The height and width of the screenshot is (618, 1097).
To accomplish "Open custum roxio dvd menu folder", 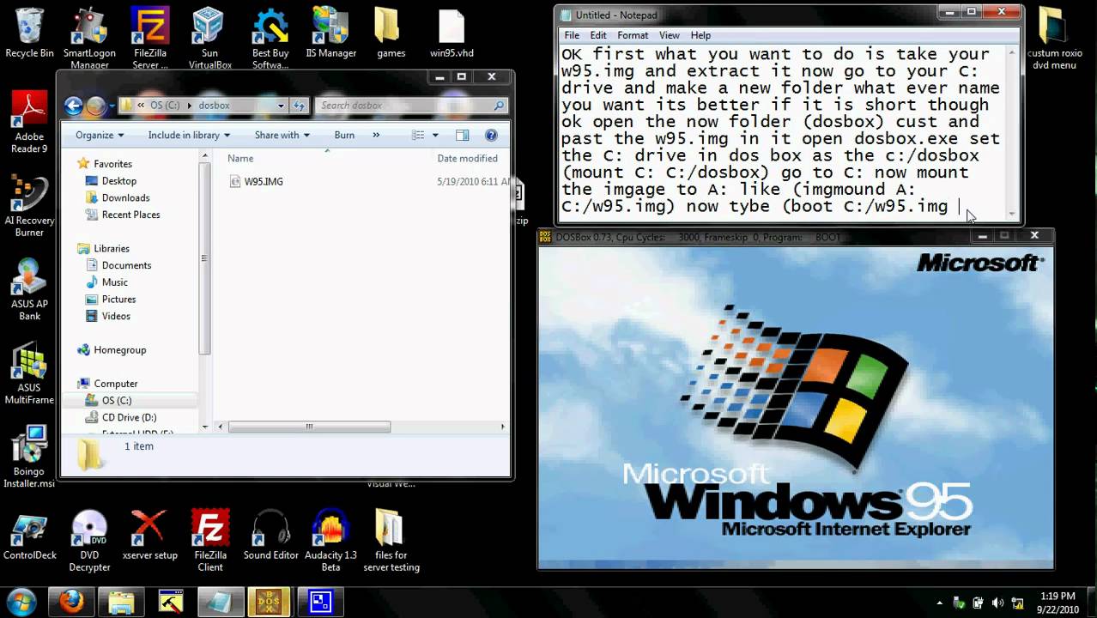I will (x=1054, y=37).
